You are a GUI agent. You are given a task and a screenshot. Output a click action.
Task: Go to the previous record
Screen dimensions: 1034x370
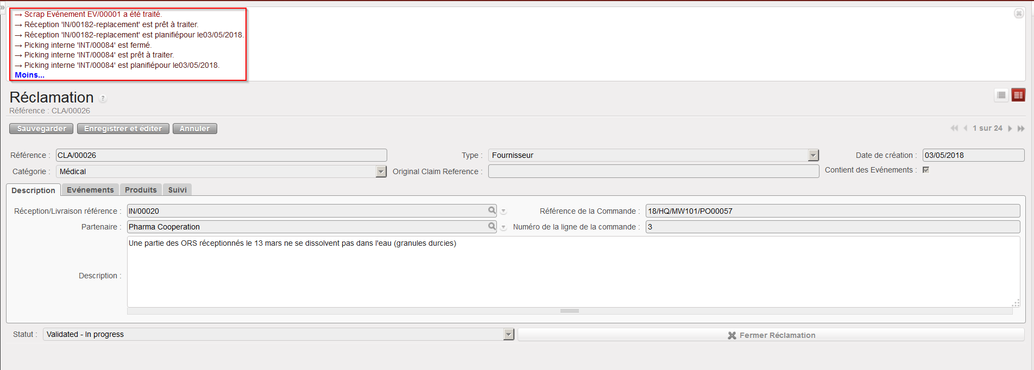pyautogui.click(x=966, y=129)
